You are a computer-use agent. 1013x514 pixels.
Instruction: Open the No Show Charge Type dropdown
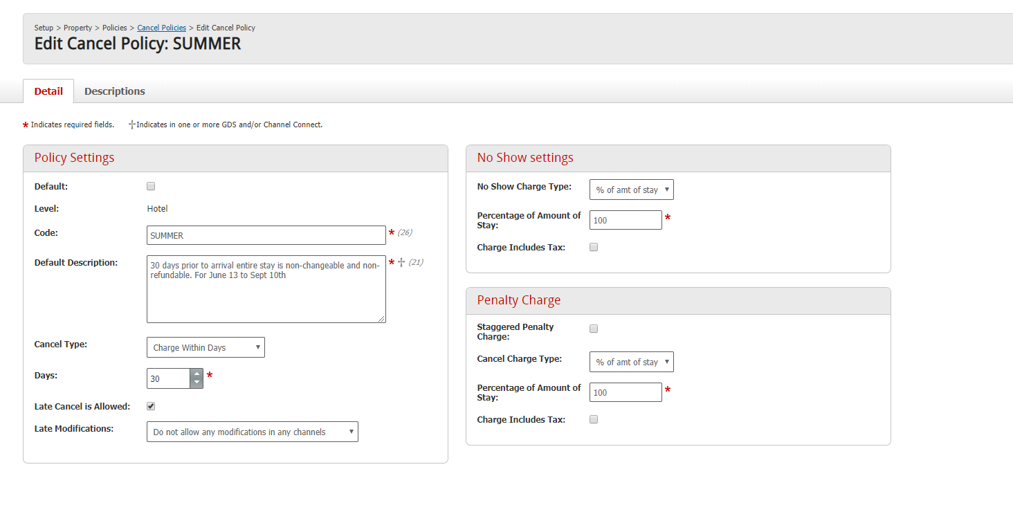(632, 190)
